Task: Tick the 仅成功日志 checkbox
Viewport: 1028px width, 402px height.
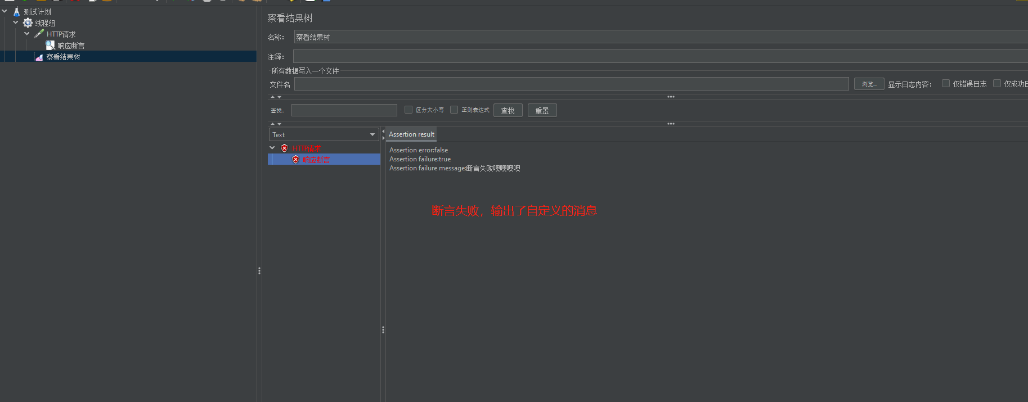Action: point(997,83)
